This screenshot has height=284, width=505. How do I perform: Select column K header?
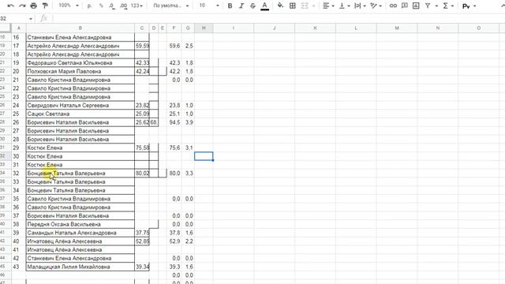(x=315, y=28)
